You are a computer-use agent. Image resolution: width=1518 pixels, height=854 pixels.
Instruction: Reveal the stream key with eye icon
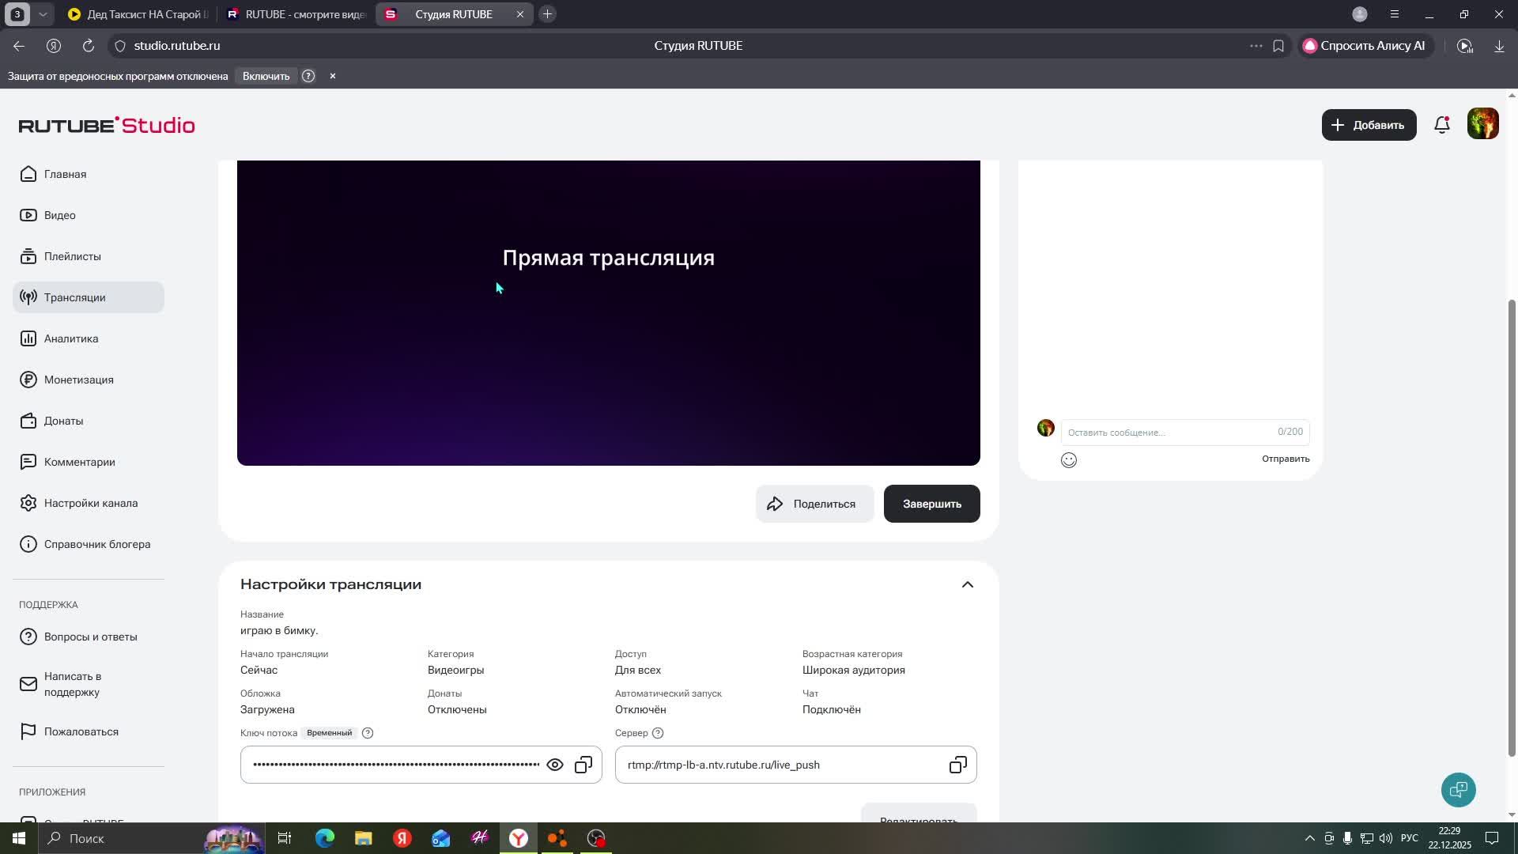tap(555, 765)
